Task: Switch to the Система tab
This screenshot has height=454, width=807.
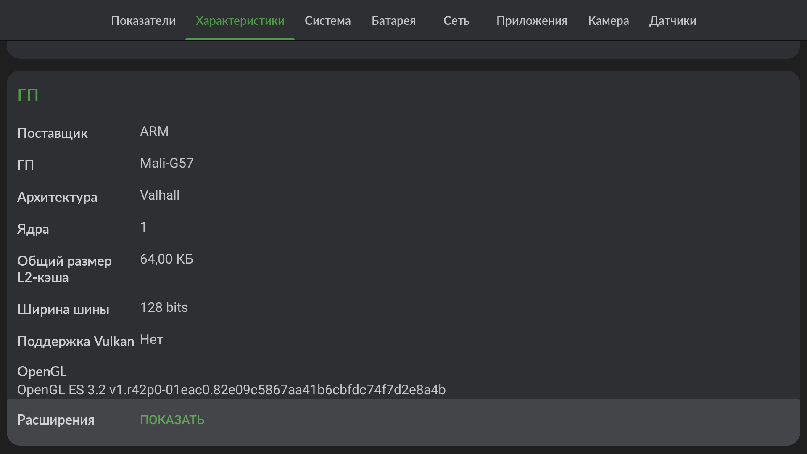Action: coord(327,21)
